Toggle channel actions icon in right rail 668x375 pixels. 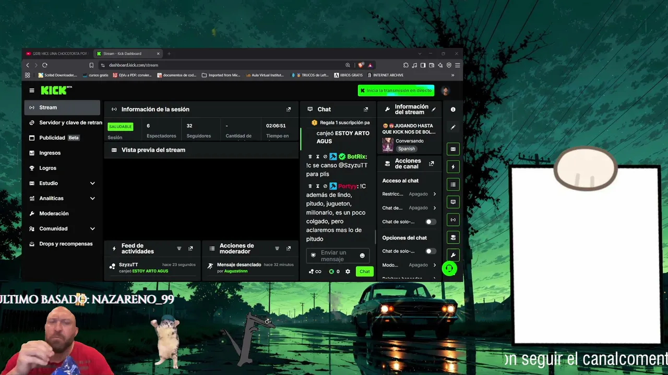[453, 238]
